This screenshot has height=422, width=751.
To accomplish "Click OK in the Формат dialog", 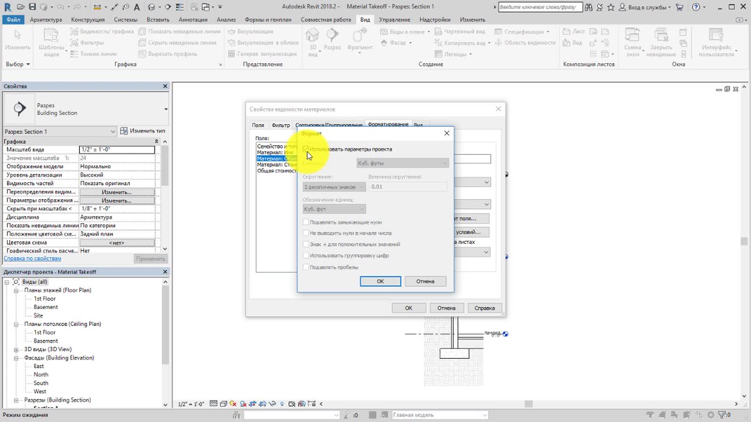I will (x=380, y=281).
